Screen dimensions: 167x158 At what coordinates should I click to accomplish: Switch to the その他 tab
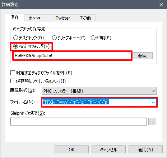click(x=85, y=18)
